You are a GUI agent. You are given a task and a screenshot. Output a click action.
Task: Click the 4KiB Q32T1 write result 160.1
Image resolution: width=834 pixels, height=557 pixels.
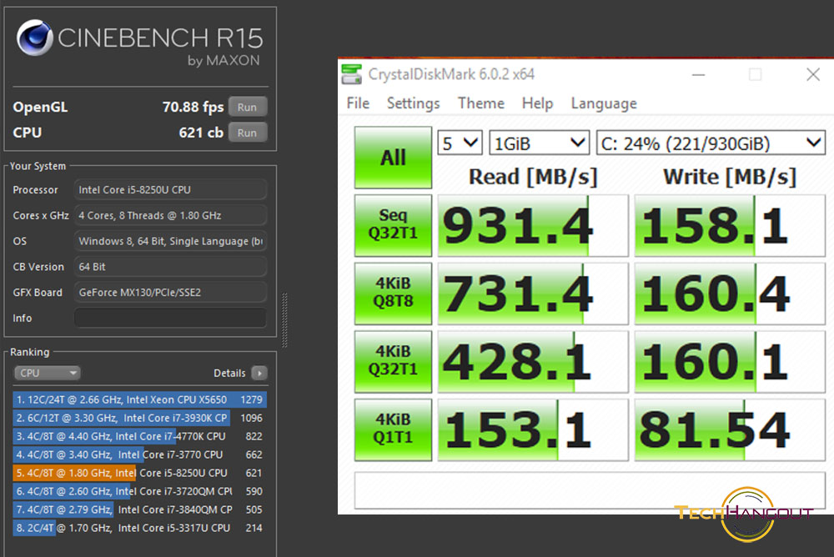point(730,362)
